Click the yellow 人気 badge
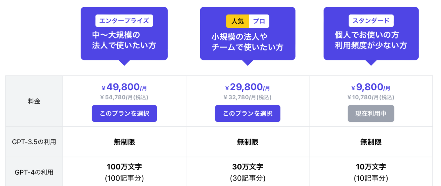Viewport: 441px width, 186px height. tap(237, 21)
